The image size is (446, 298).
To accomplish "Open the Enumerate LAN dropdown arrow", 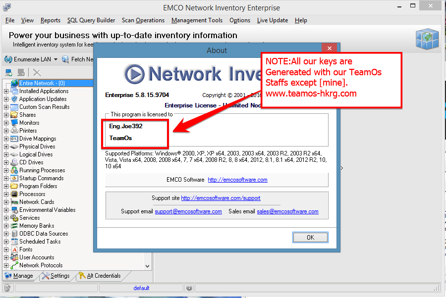I will [56, 59].
